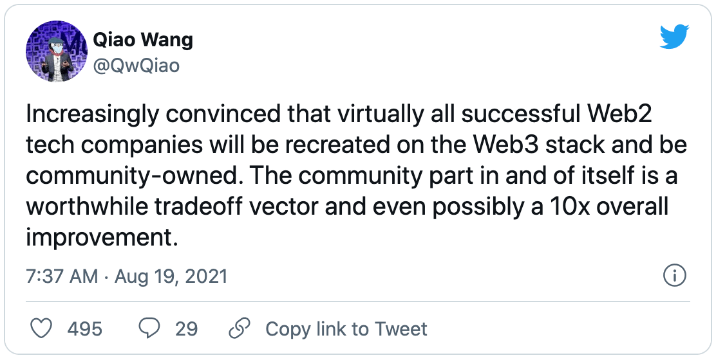The image size is (716, 360).
Task: Click the Aug 19, 2021 date
Action: click(x=171, y=276)
